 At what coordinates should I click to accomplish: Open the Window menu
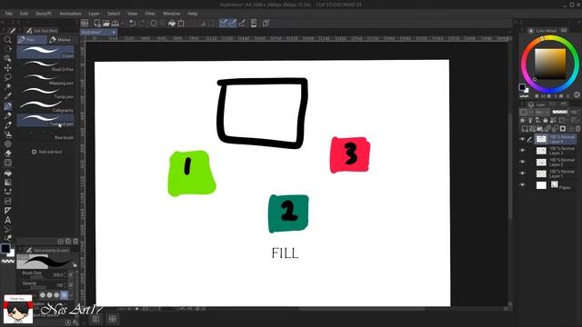tap(172, 14)
